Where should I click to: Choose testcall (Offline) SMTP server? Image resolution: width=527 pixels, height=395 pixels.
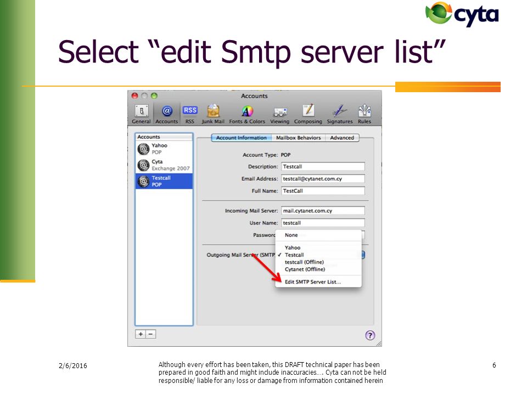click(x=318, y=262)
